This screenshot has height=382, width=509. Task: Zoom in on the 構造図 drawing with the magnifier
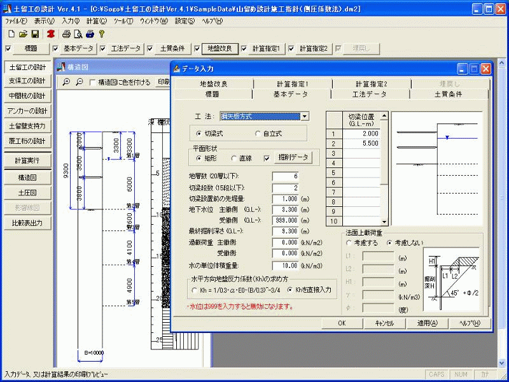click(67, 80)
